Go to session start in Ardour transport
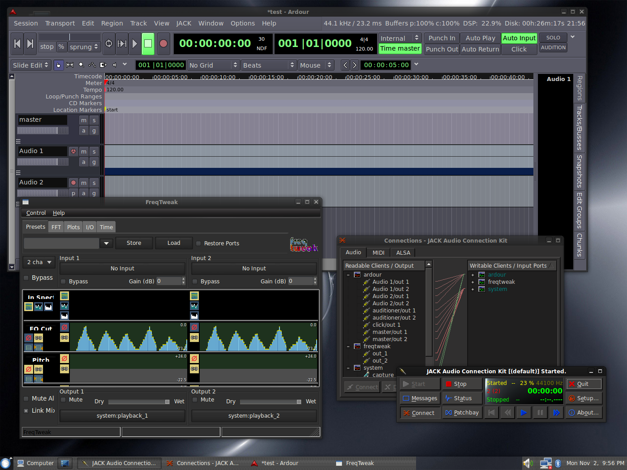 (x=17, y=43)
